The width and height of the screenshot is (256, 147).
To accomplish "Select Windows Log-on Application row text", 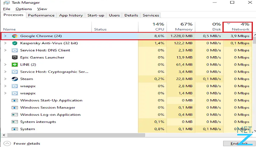I will 50,115.
